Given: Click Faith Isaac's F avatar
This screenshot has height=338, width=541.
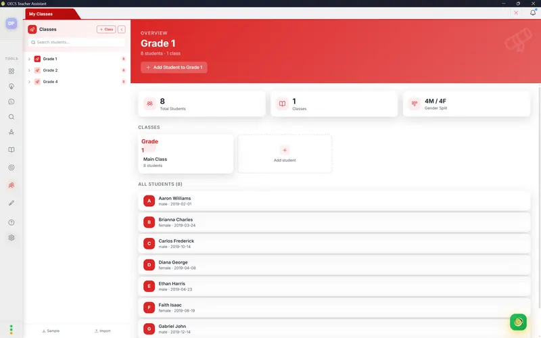Looking at the screenshot, I should pos(149,308).
